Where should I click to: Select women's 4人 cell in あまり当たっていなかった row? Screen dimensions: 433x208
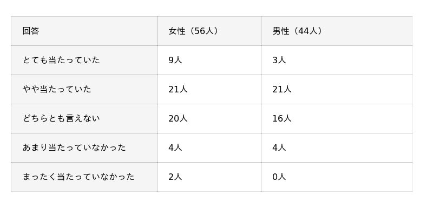coord(209,147)
